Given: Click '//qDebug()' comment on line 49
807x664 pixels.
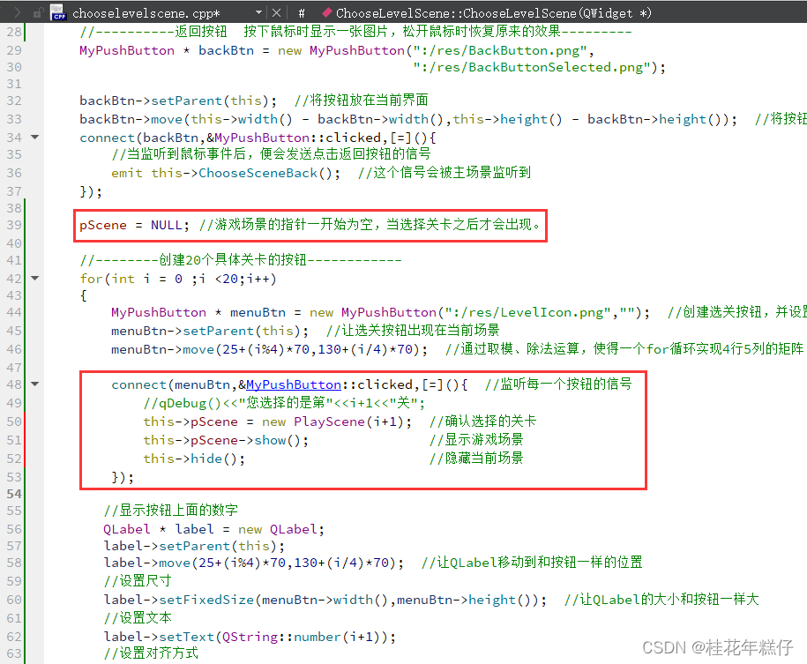Looking at the screenshot, I should click(183, 403).
